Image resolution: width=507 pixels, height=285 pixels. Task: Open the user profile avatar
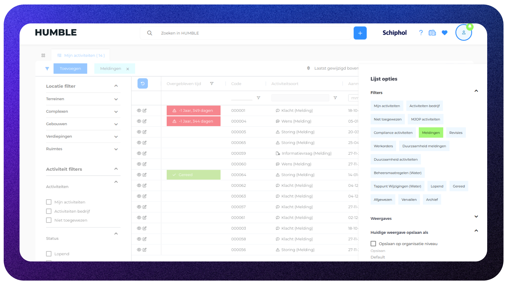click(x=463, y=33)
